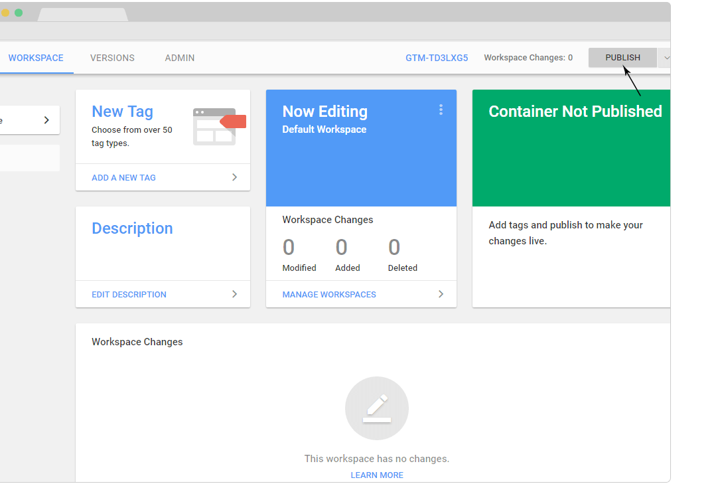Follow the Learn More link
Viewport: 726px width, 486px height.
[377, 475]
